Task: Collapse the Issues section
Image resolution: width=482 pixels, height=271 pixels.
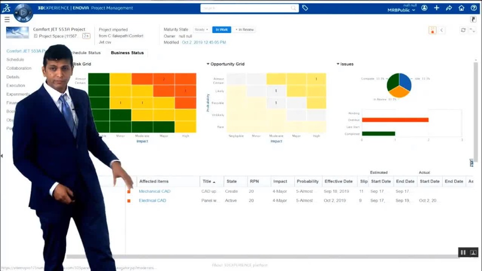Action: (338, 64)
